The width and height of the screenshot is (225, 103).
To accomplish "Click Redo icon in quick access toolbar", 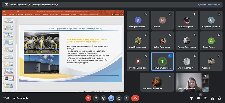I will [x=13, y=11].
